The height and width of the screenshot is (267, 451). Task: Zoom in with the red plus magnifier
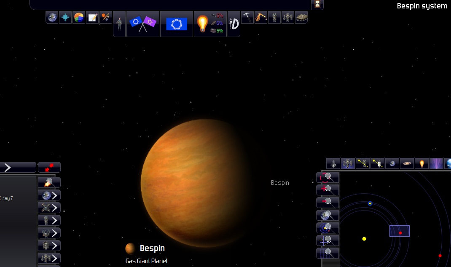click(328, 190)
